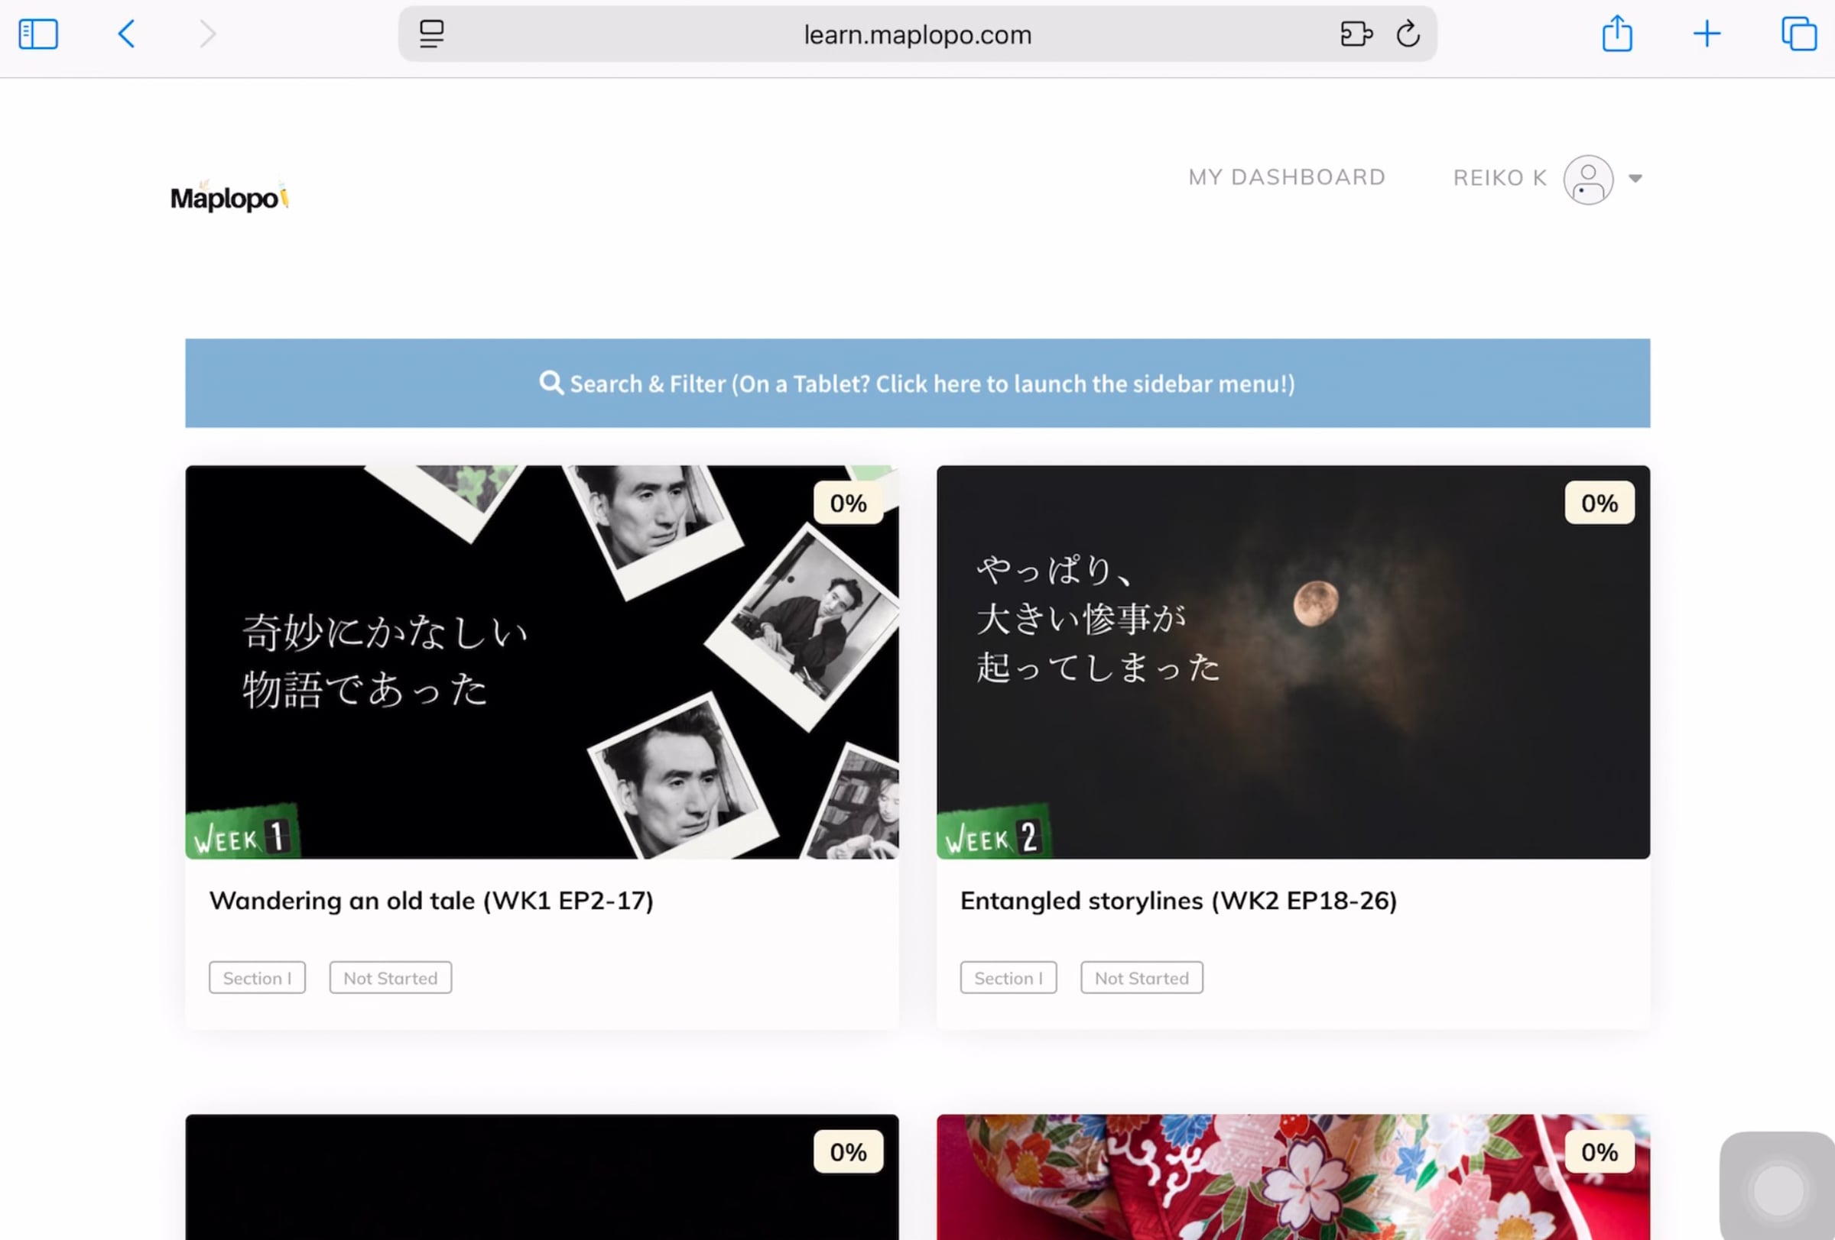Click the learn.maplopo.com address field
1835x1240 pixels.
(x=917, y=34)
